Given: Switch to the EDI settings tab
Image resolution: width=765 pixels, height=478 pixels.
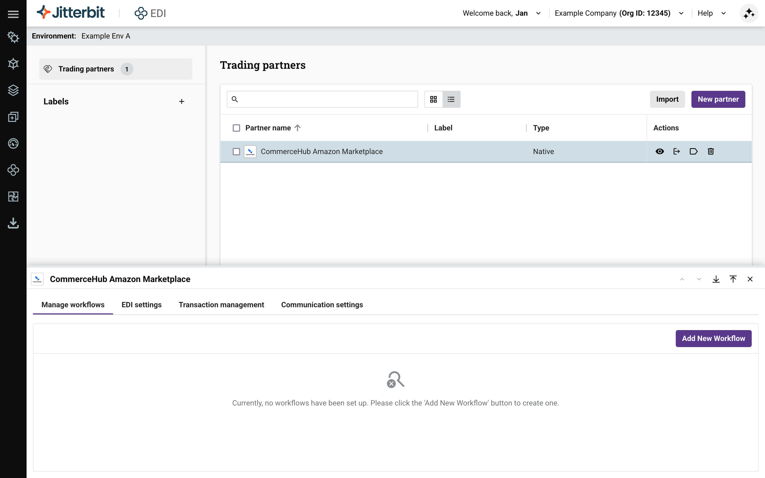Looking at the screenshot, I should [x=141, y=304].
